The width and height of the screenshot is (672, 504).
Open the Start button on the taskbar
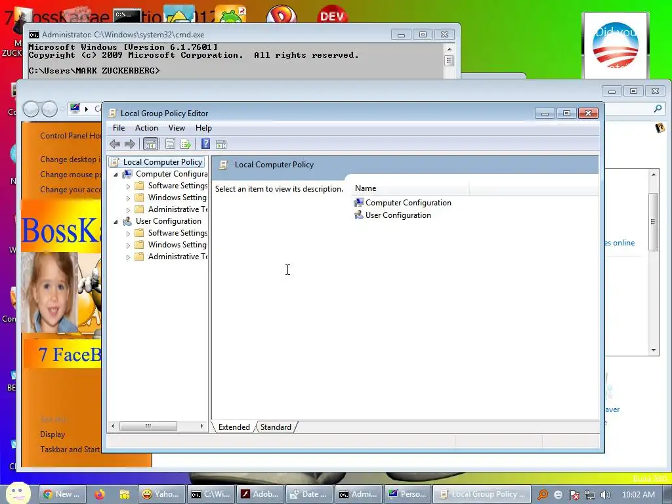click(18, 493)
